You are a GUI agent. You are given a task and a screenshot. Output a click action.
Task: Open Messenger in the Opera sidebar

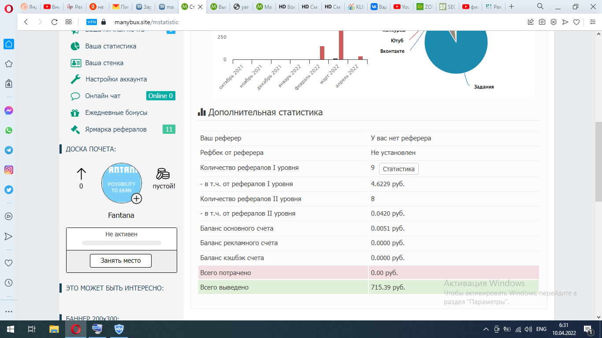click(x=8, y=110)
